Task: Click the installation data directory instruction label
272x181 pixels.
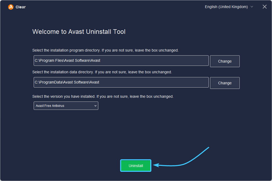Action: (x=102, y=72)
